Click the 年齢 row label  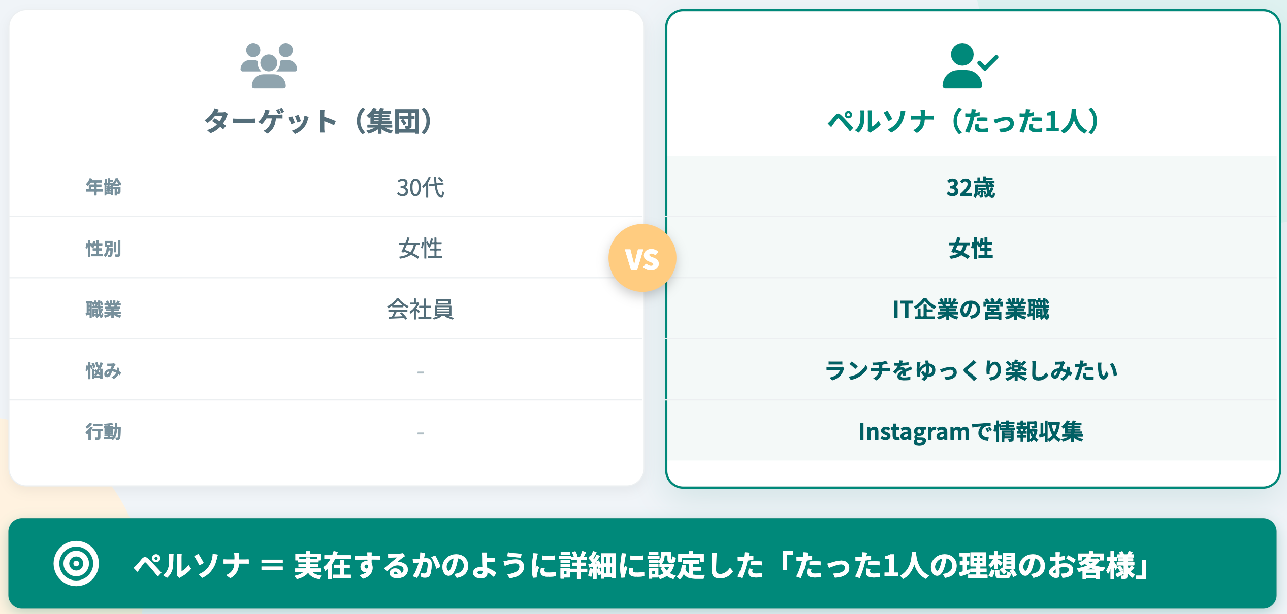(103, 187)
